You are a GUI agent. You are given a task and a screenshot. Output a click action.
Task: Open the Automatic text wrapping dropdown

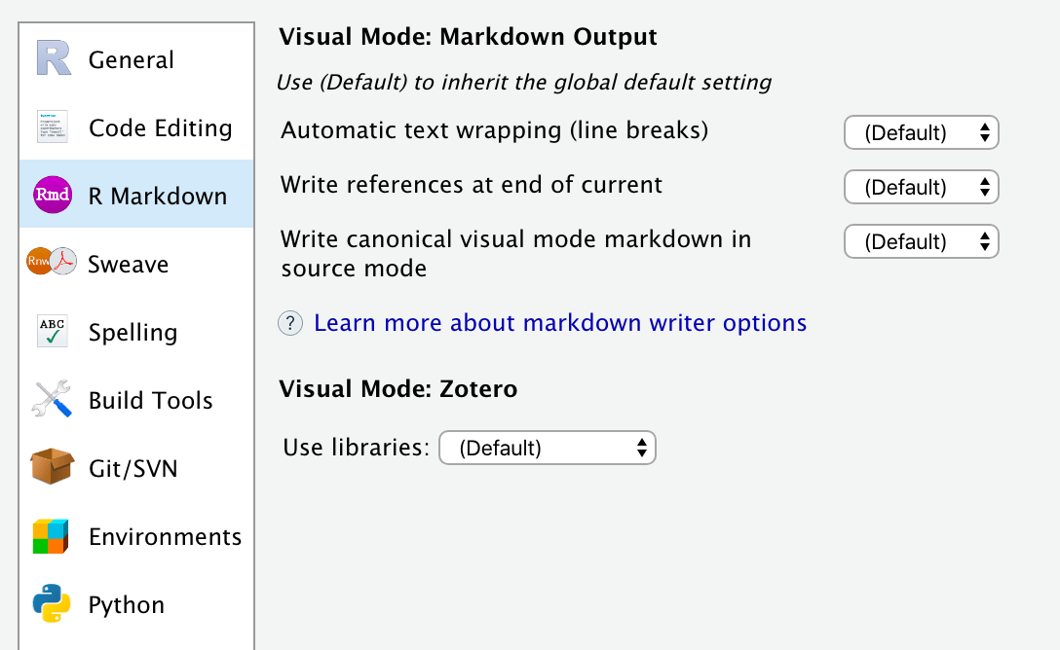point(921,132)
